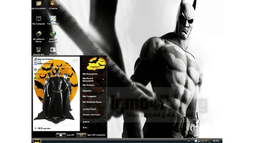This screenshot has height=143, width=254.
Task: Click the Batman user picture in Start menu
Action: pyautogui.click(x=96, y=64)
